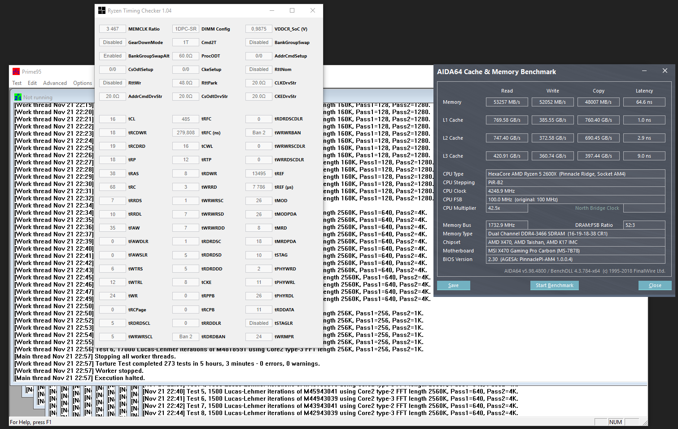
Task: Click Start Benchmark in AIDA64
Action: tap(555, 285)
